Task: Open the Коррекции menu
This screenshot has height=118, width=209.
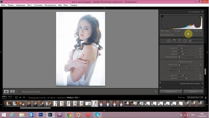Action: [x=21, y=5]
